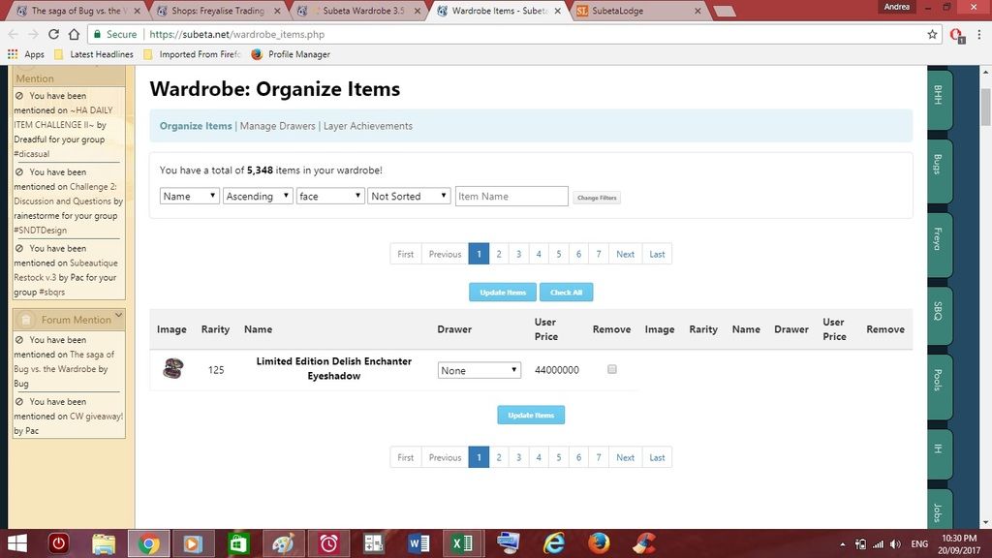Open Internet Explorer from the taskbar
The image size is (992, 558).
point(553,543)
